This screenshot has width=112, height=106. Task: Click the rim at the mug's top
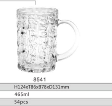37,10
